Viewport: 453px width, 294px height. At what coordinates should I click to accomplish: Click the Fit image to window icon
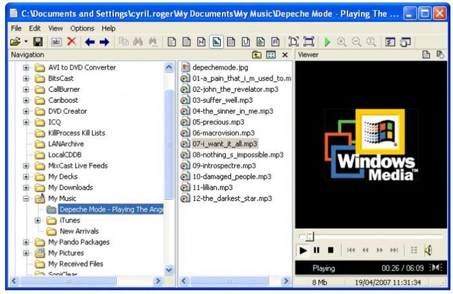(x=294, y=42)
